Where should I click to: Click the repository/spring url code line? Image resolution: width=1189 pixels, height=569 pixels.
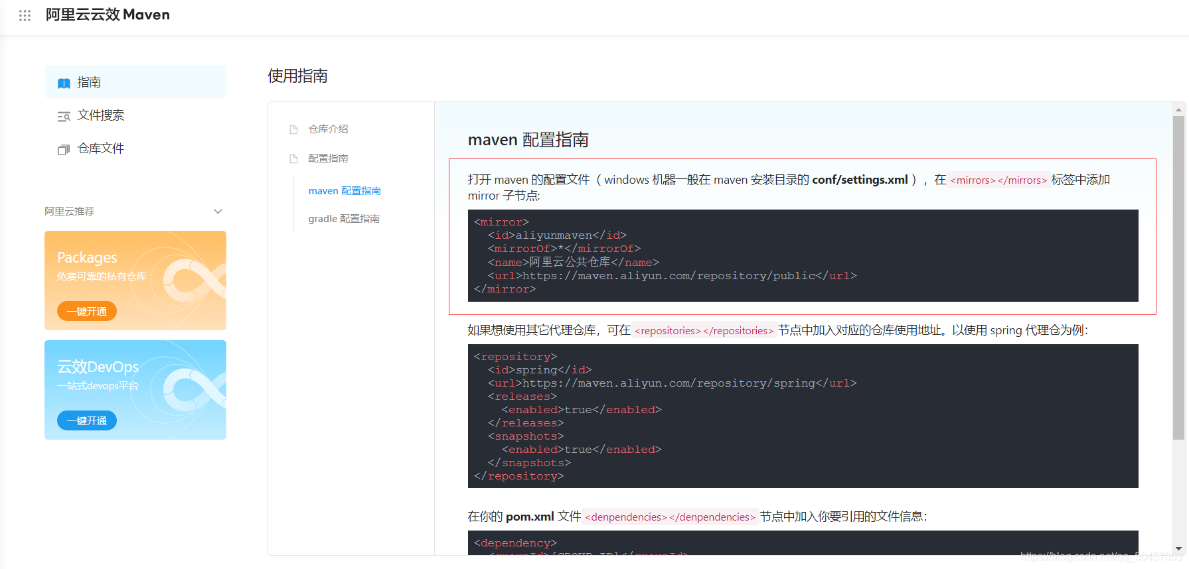pos(672,383)
